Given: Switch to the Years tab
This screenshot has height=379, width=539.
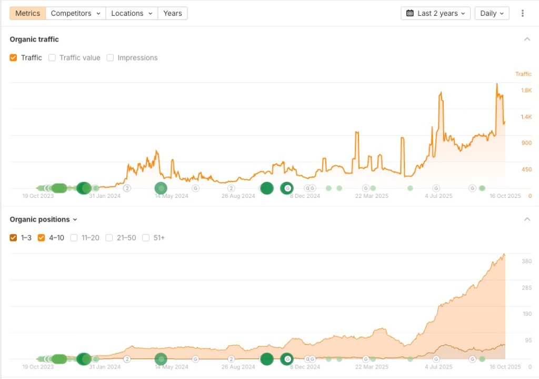Looking at the screenshot, I should (x=173, y=13).
